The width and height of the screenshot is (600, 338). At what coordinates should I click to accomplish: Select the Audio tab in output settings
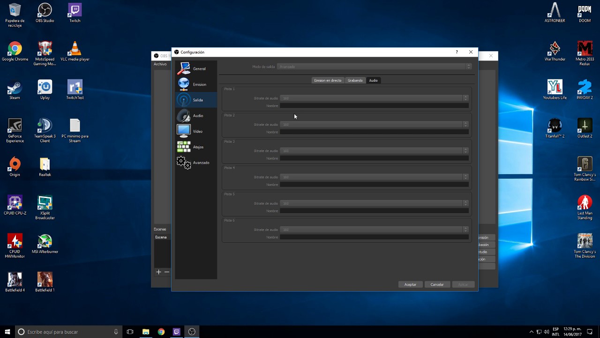373,80
